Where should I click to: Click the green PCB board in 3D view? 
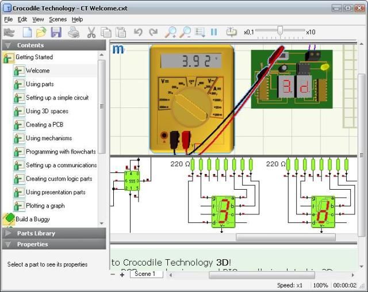pyautogui.click(x=292, y=79)
